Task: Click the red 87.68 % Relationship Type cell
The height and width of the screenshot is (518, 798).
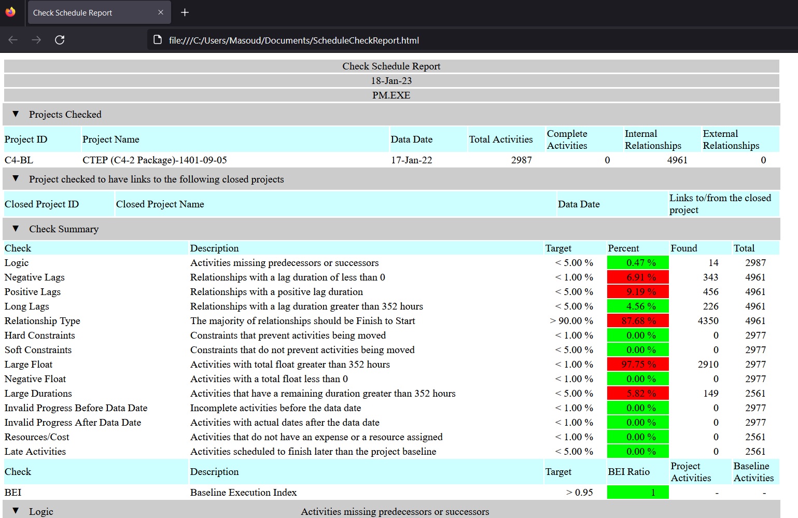Action: pos(638,321)
